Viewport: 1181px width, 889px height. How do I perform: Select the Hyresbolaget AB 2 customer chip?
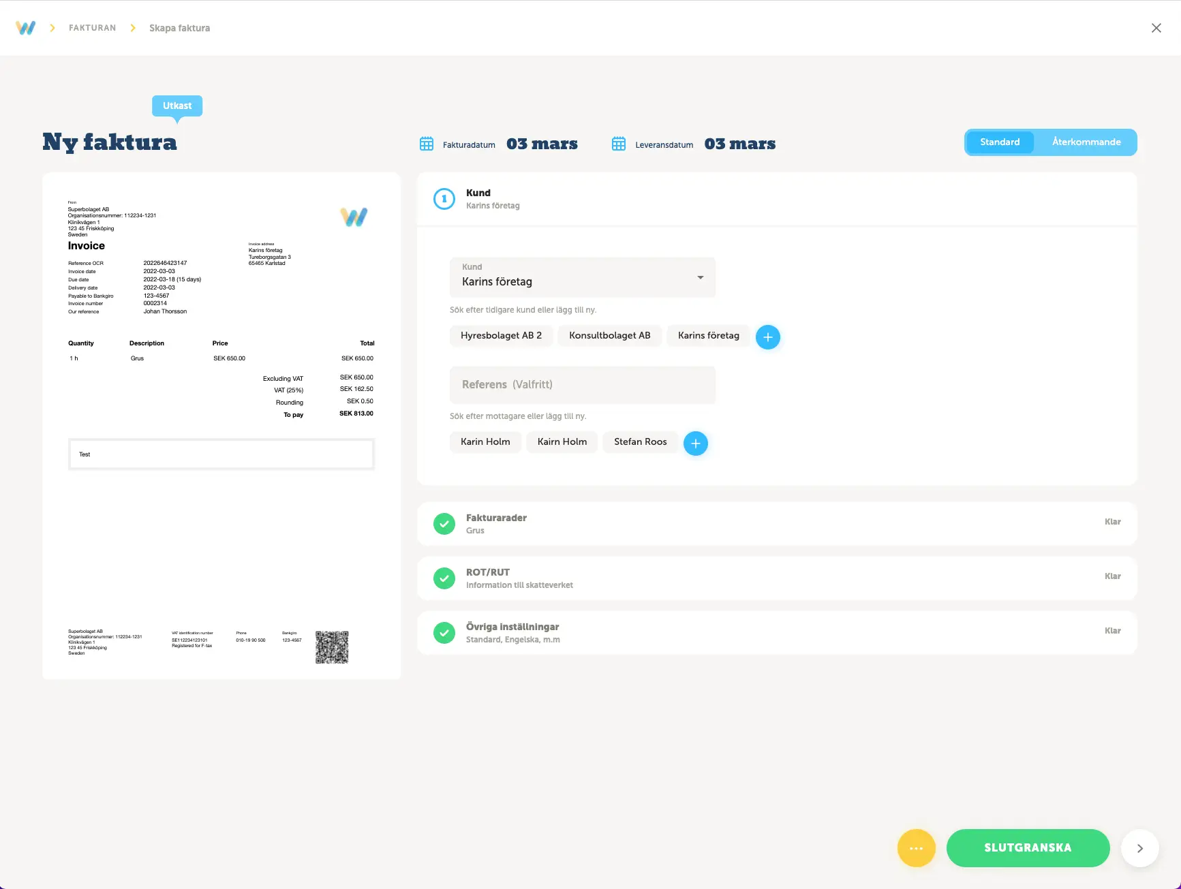coord(501,336)
